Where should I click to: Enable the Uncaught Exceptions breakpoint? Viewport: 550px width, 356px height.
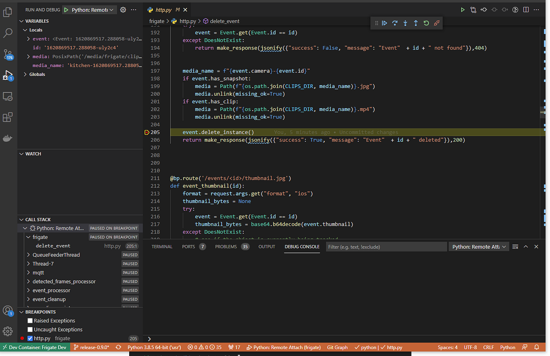click(30, 330)
